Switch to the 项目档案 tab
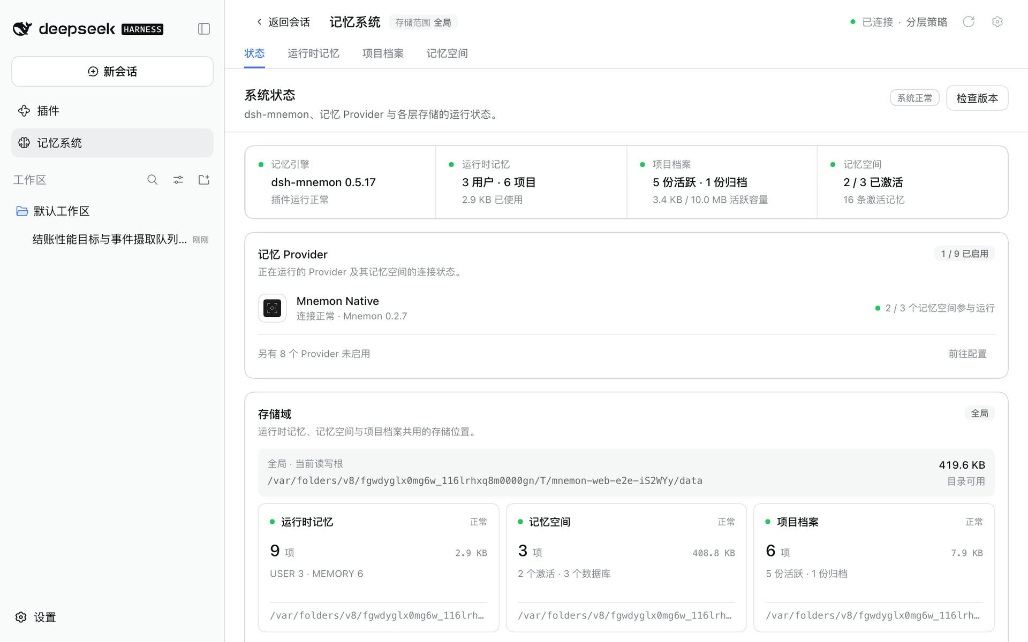Viewport: 1028px width, 642px height. (383, 53)
